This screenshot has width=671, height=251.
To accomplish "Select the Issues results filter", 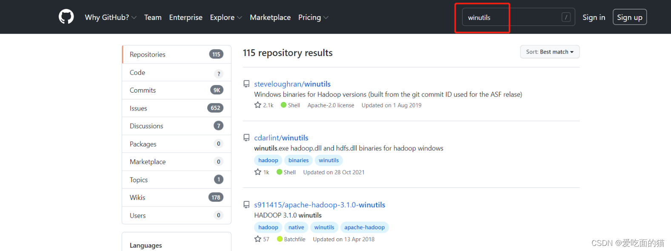I will point(177,108).
